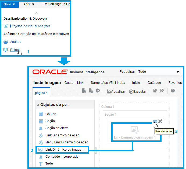Click the Link Dinâmico de Ação icon

point(41,136)
